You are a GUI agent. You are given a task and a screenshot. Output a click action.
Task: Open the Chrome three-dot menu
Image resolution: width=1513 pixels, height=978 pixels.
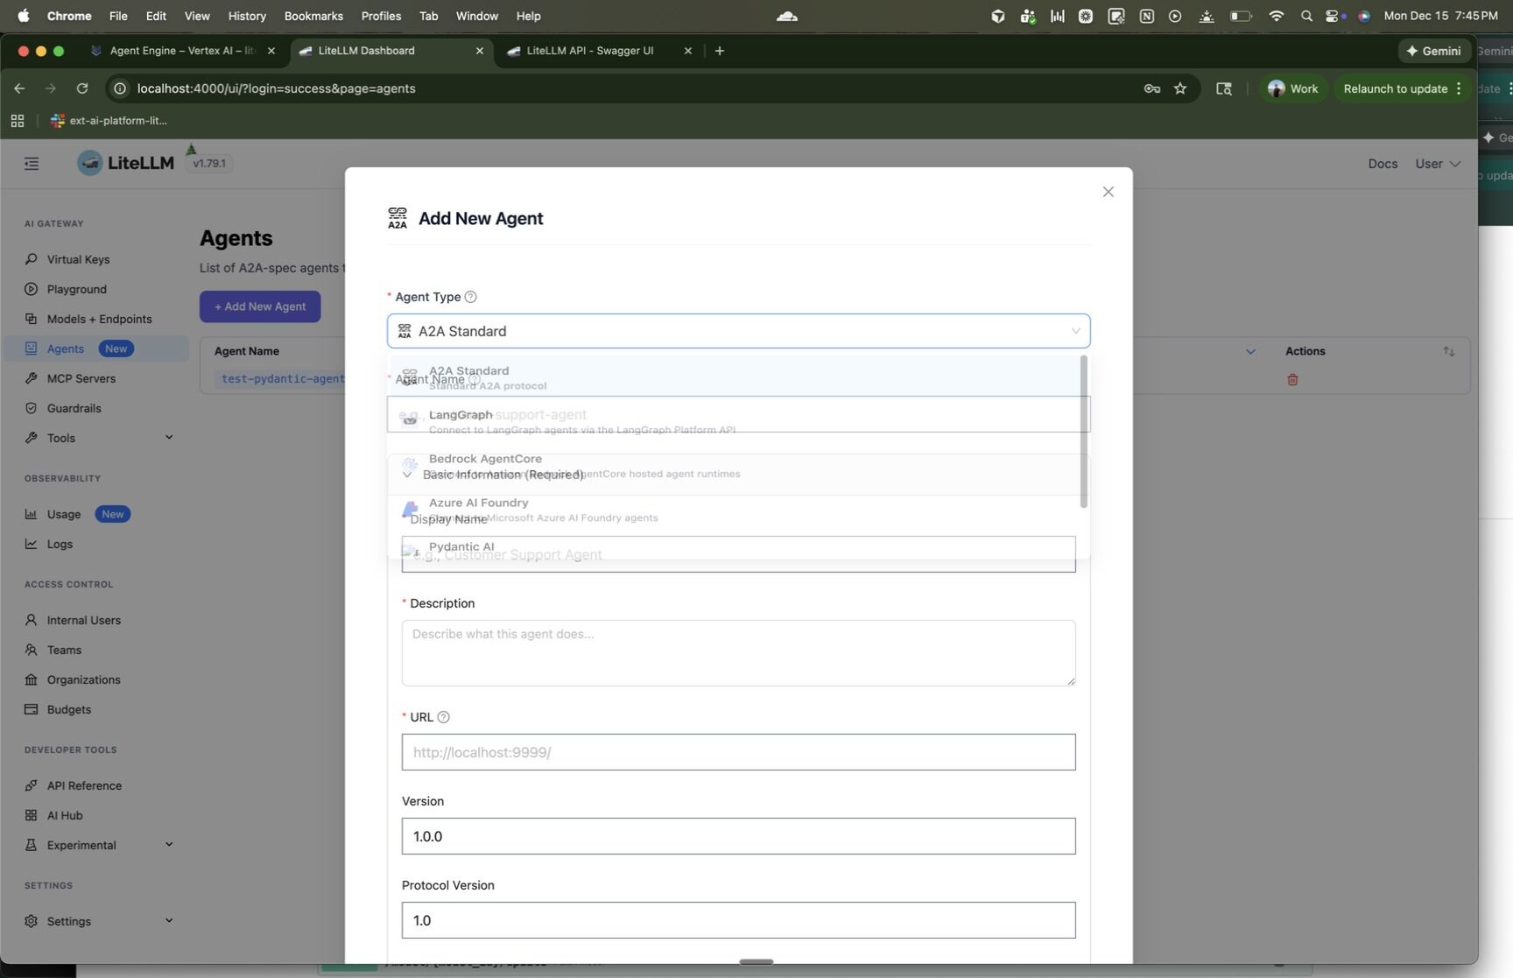tap(1459, 88)
